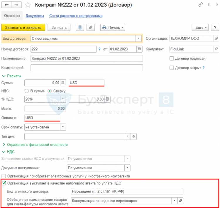The image size is (220, 208).
Task: Open the FiduLink counterparty card
Action: point(216,49)
